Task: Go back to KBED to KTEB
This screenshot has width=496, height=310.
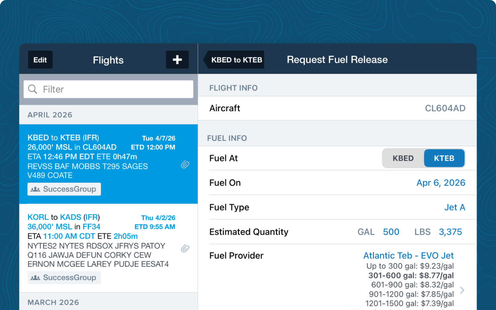Action: (x=234, y=60)
